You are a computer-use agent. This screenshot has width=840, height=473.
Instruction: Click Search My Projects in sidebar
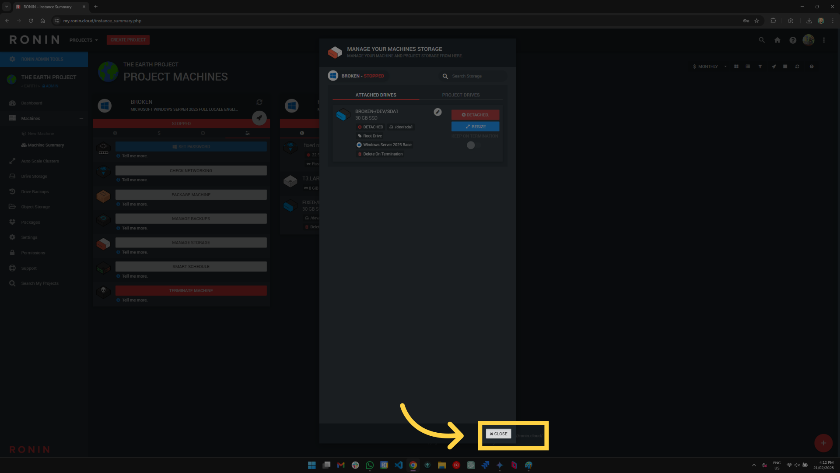[x=40, y=283]
